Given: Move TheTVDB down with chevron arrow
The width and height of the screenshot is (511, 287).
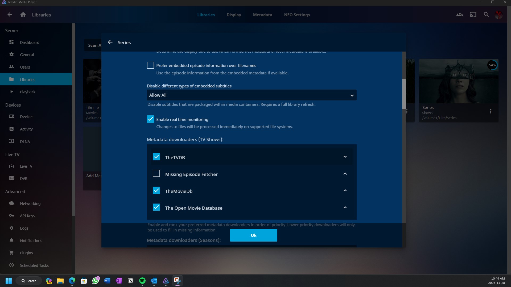Looking at the screenshot, I should point(345,157).
